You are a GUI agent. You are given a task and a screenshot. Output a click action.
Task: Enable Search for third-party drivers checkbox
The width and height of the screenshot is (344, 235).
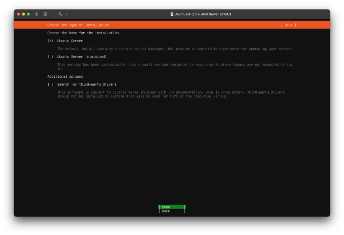(x=50, y=84)
